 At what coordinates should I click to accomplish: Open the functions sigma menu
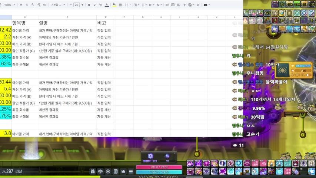[x=198, y=5]
